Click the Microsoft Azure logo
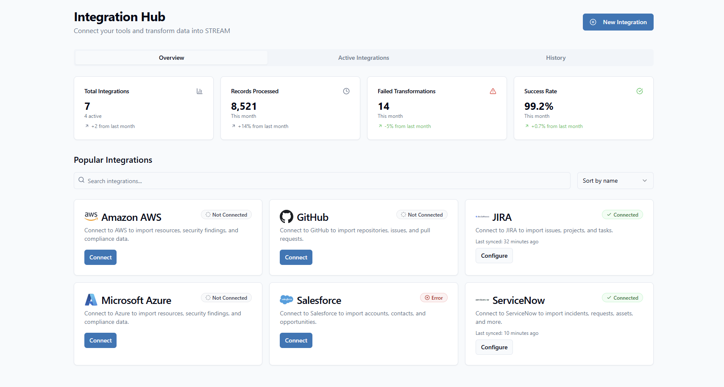The image size is (724, 387). click(91, 300)
